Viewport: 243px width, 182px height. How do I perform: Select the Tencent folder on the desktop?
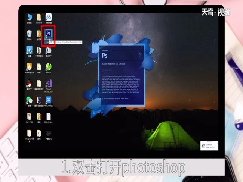39,19
